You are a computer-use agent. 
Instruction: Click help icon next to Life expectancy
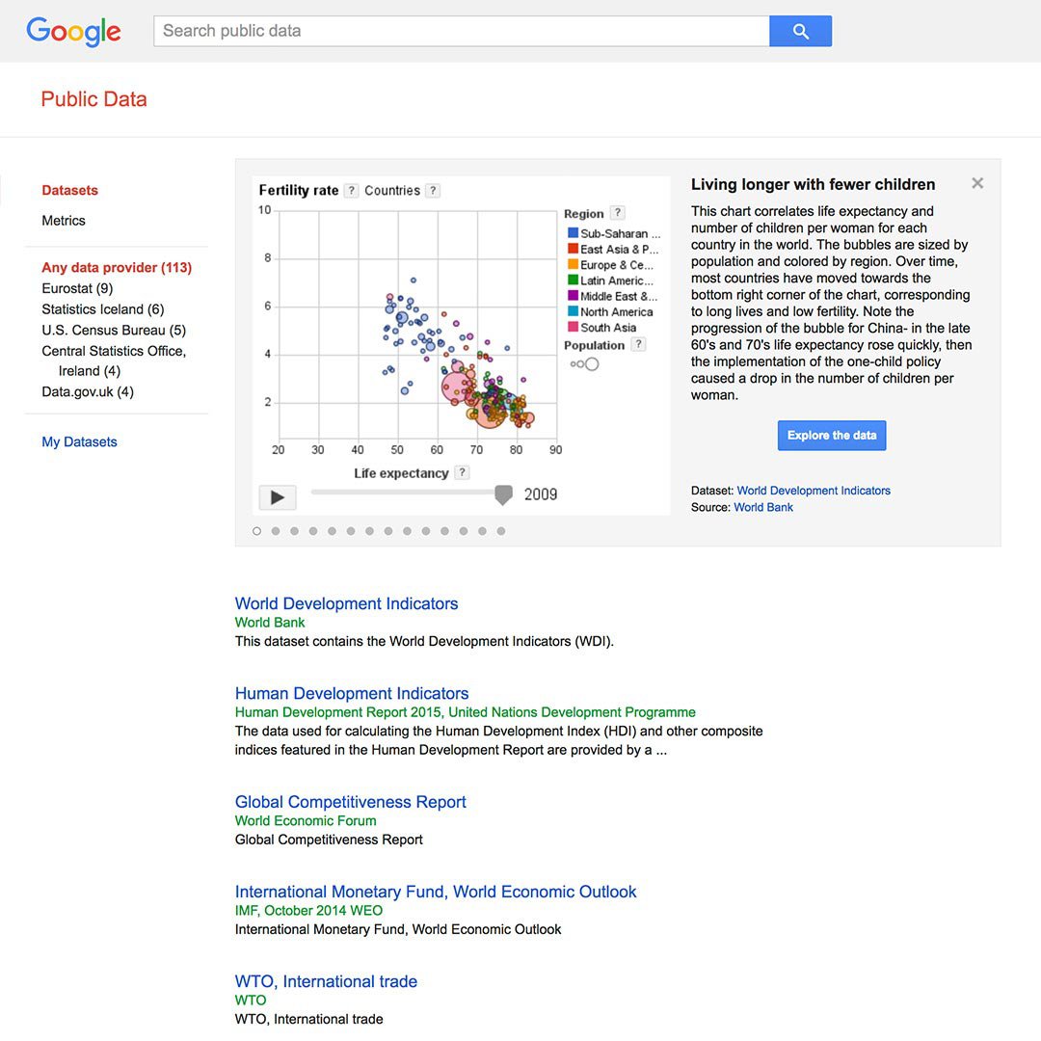click(x=462, y=472)
